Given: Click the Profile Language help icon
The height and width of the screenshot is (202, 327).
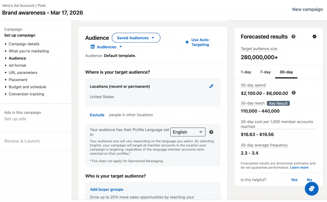Looking at the screenshot, I should 211,132.
